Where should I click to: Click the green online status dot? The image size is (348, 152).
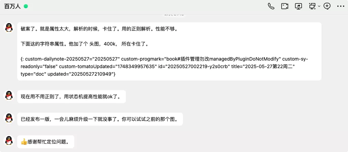click(x=26, y=6)
